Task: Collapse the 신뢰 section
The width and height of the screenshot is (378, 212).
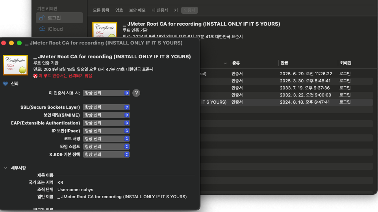Action: (5, 84)
